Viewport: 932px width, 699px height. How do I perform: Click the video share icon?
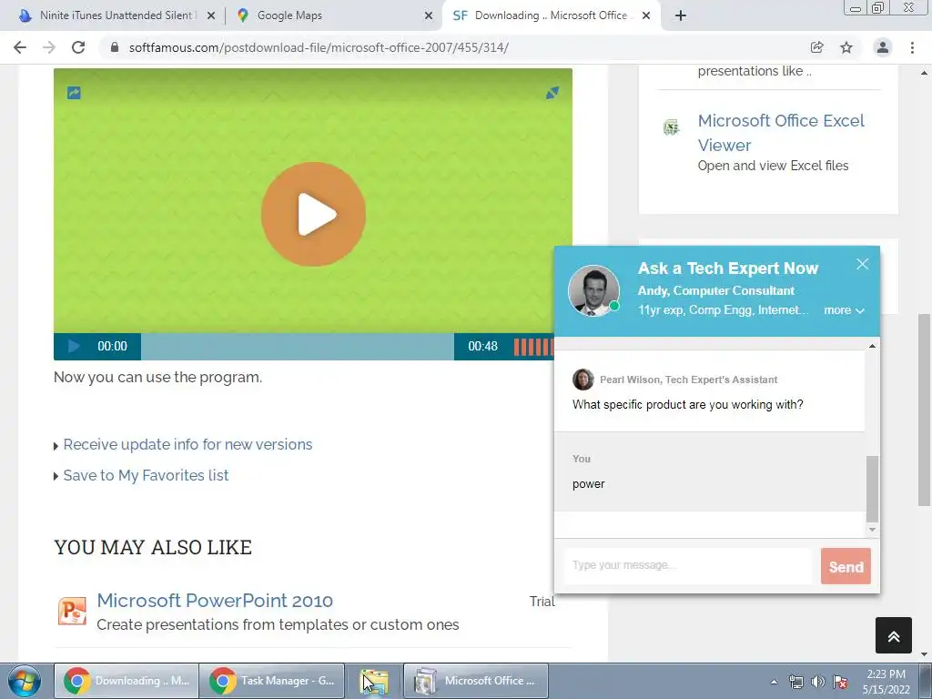point(74,93)
